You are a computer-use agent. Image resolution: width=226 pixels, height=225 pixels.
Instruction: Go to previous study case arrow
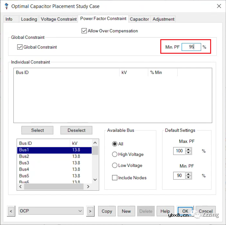[11, 211]
